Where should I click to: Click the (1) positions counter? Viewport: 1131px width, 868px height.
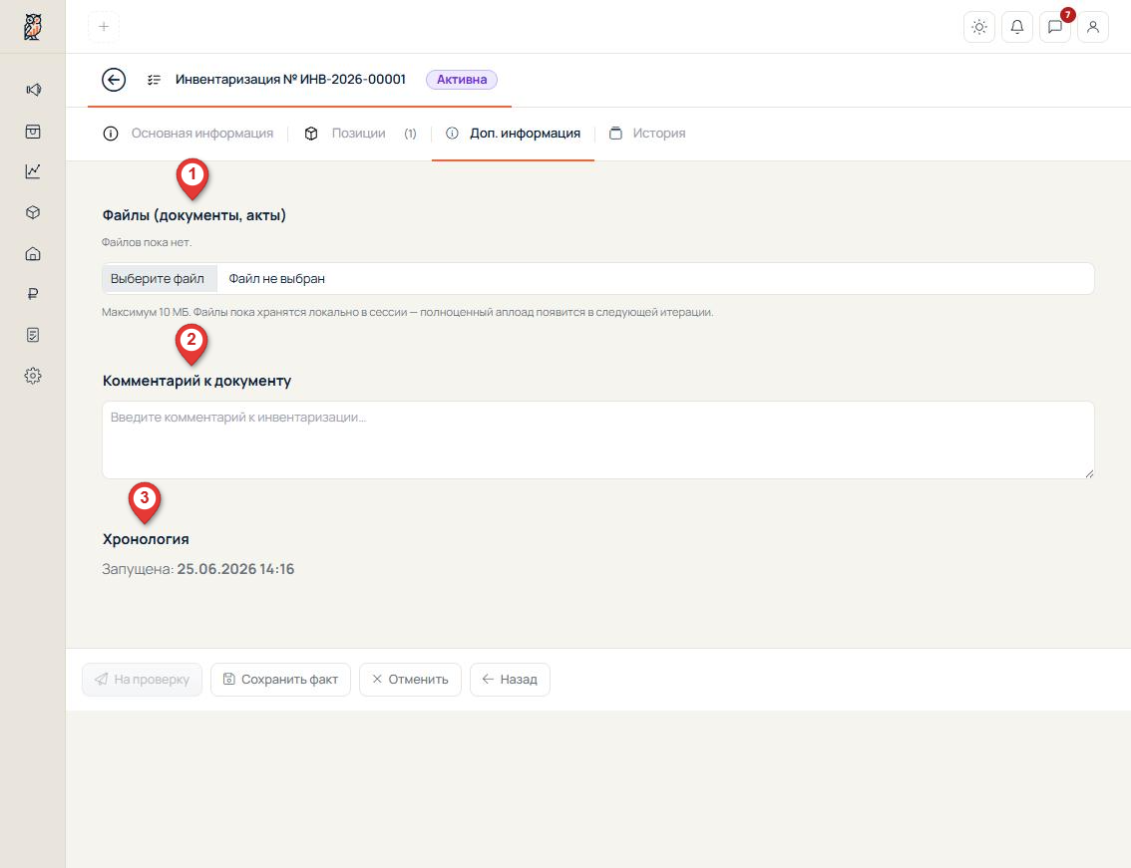tap(411, 134)
